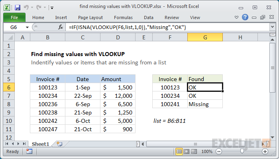Click the Insert Function fx icon

tap(61, 27)
